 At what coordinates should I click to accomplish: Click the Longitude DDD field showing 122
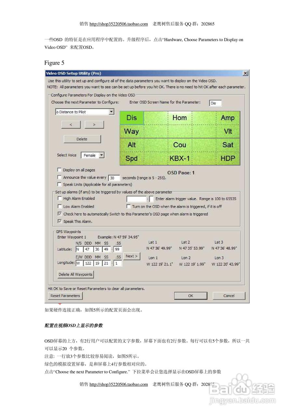(88, 263)
